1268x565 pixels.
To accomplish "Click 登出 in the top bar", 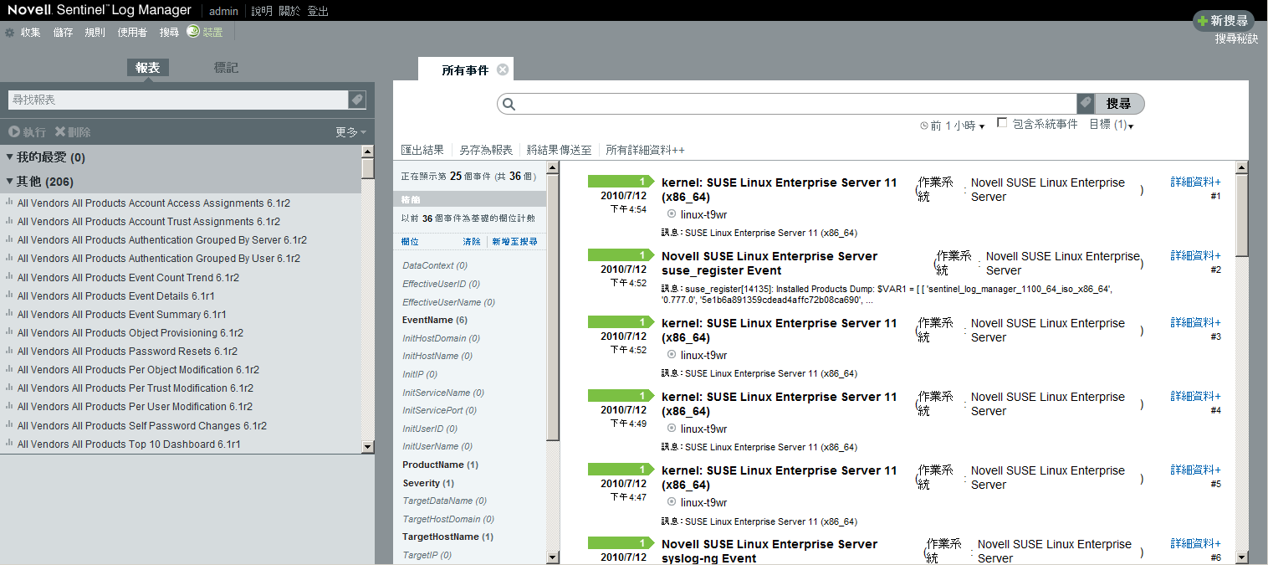I will click(x=318, y=11).
